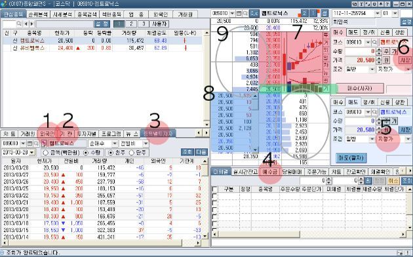The height and width of the screenshot is (257, 413).
Task: Tick the first row checkbox in the unfilled orders table
Action: (x=215, y=196)
